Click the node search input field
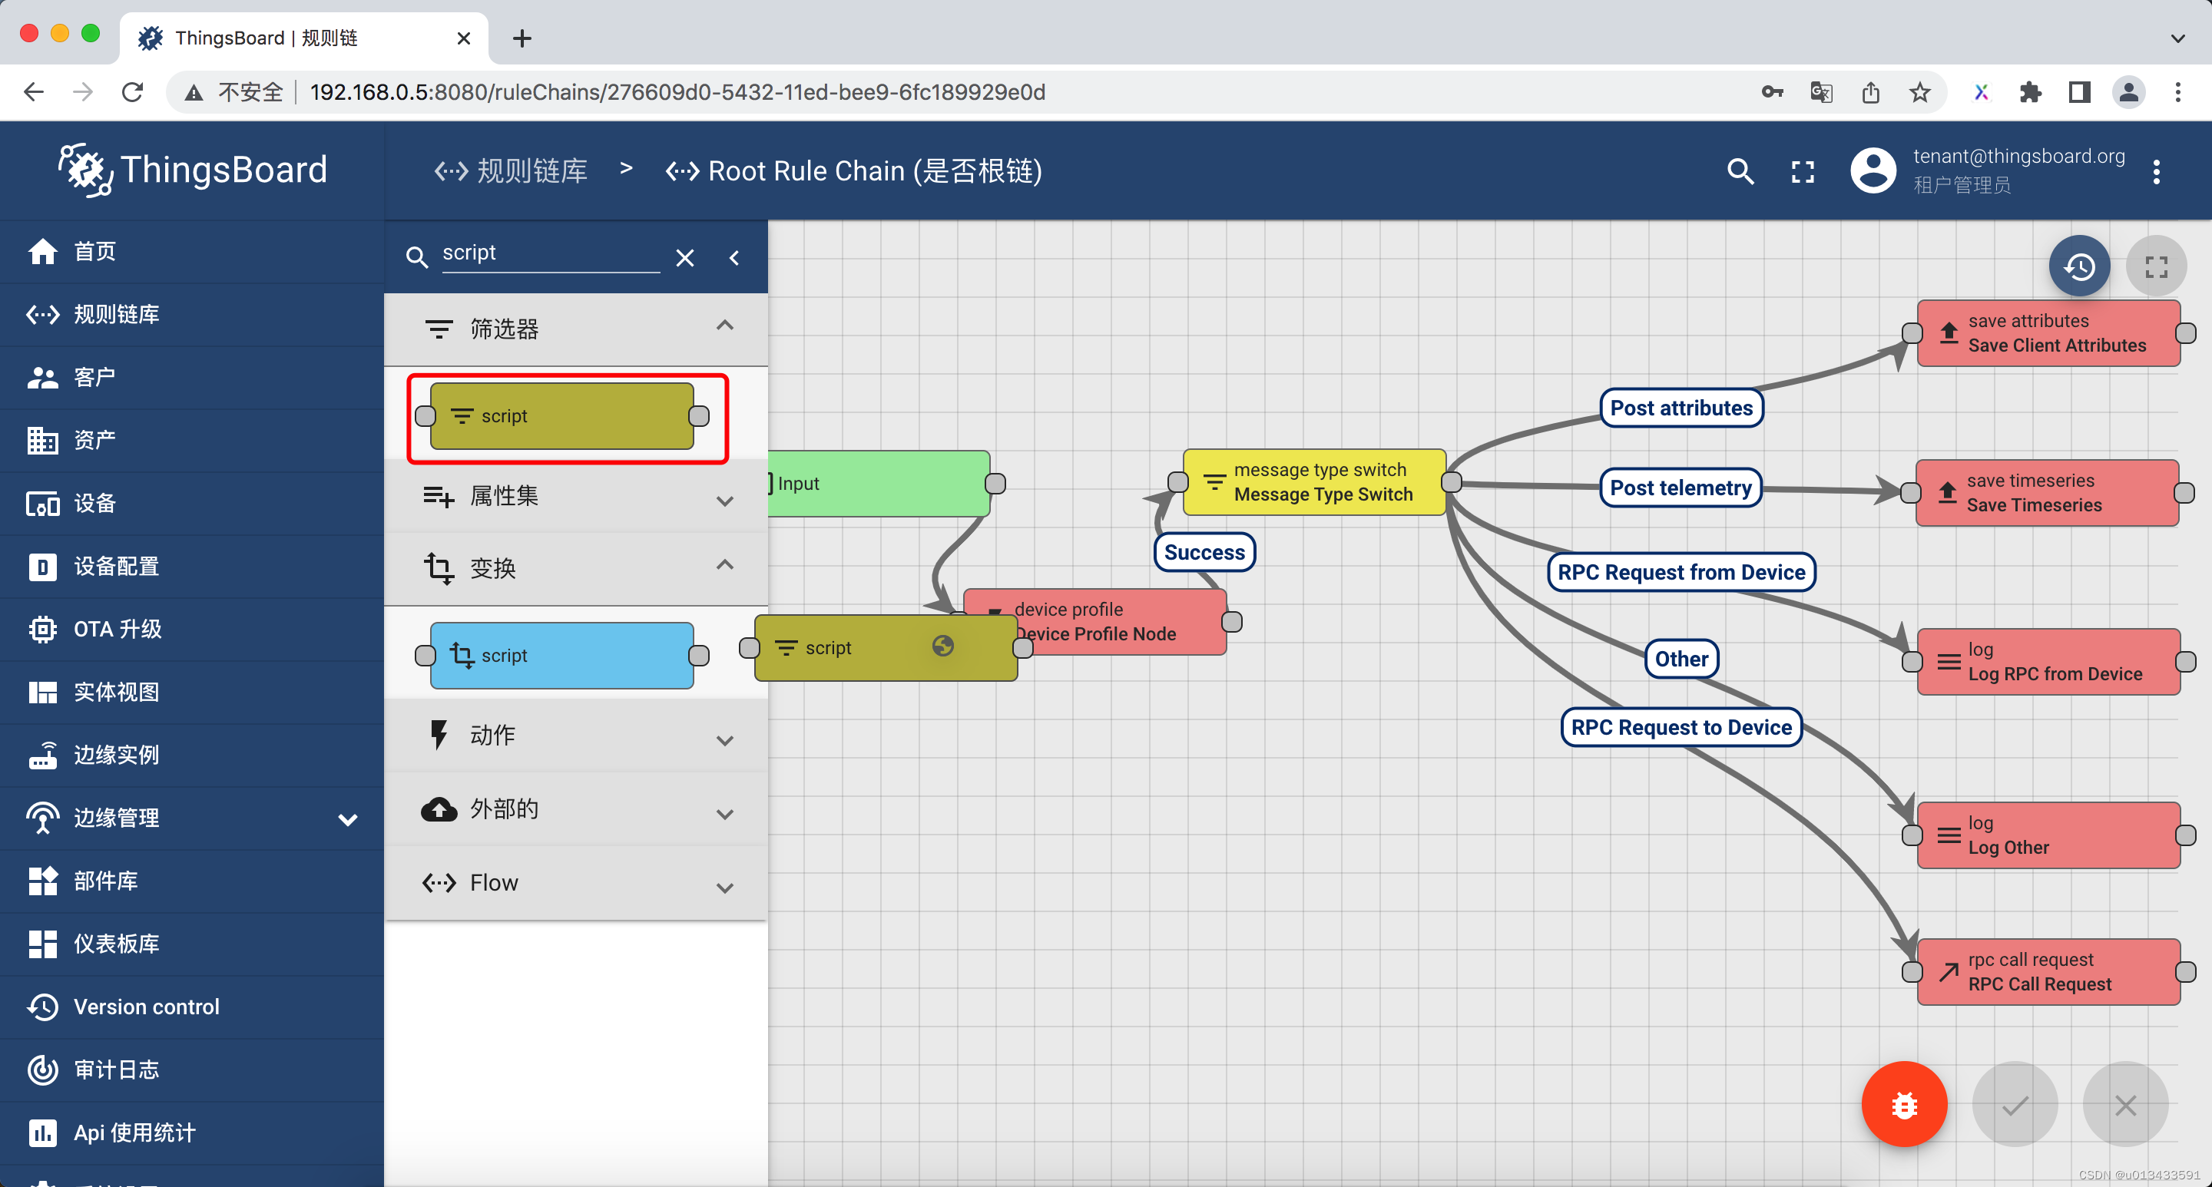 551,253
